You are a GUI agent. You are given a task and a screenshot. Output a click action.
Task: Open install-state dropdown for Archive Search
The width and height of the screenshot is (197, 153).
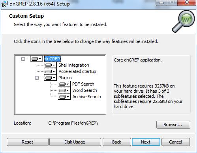pyautogui.click(x=64, y=97)
